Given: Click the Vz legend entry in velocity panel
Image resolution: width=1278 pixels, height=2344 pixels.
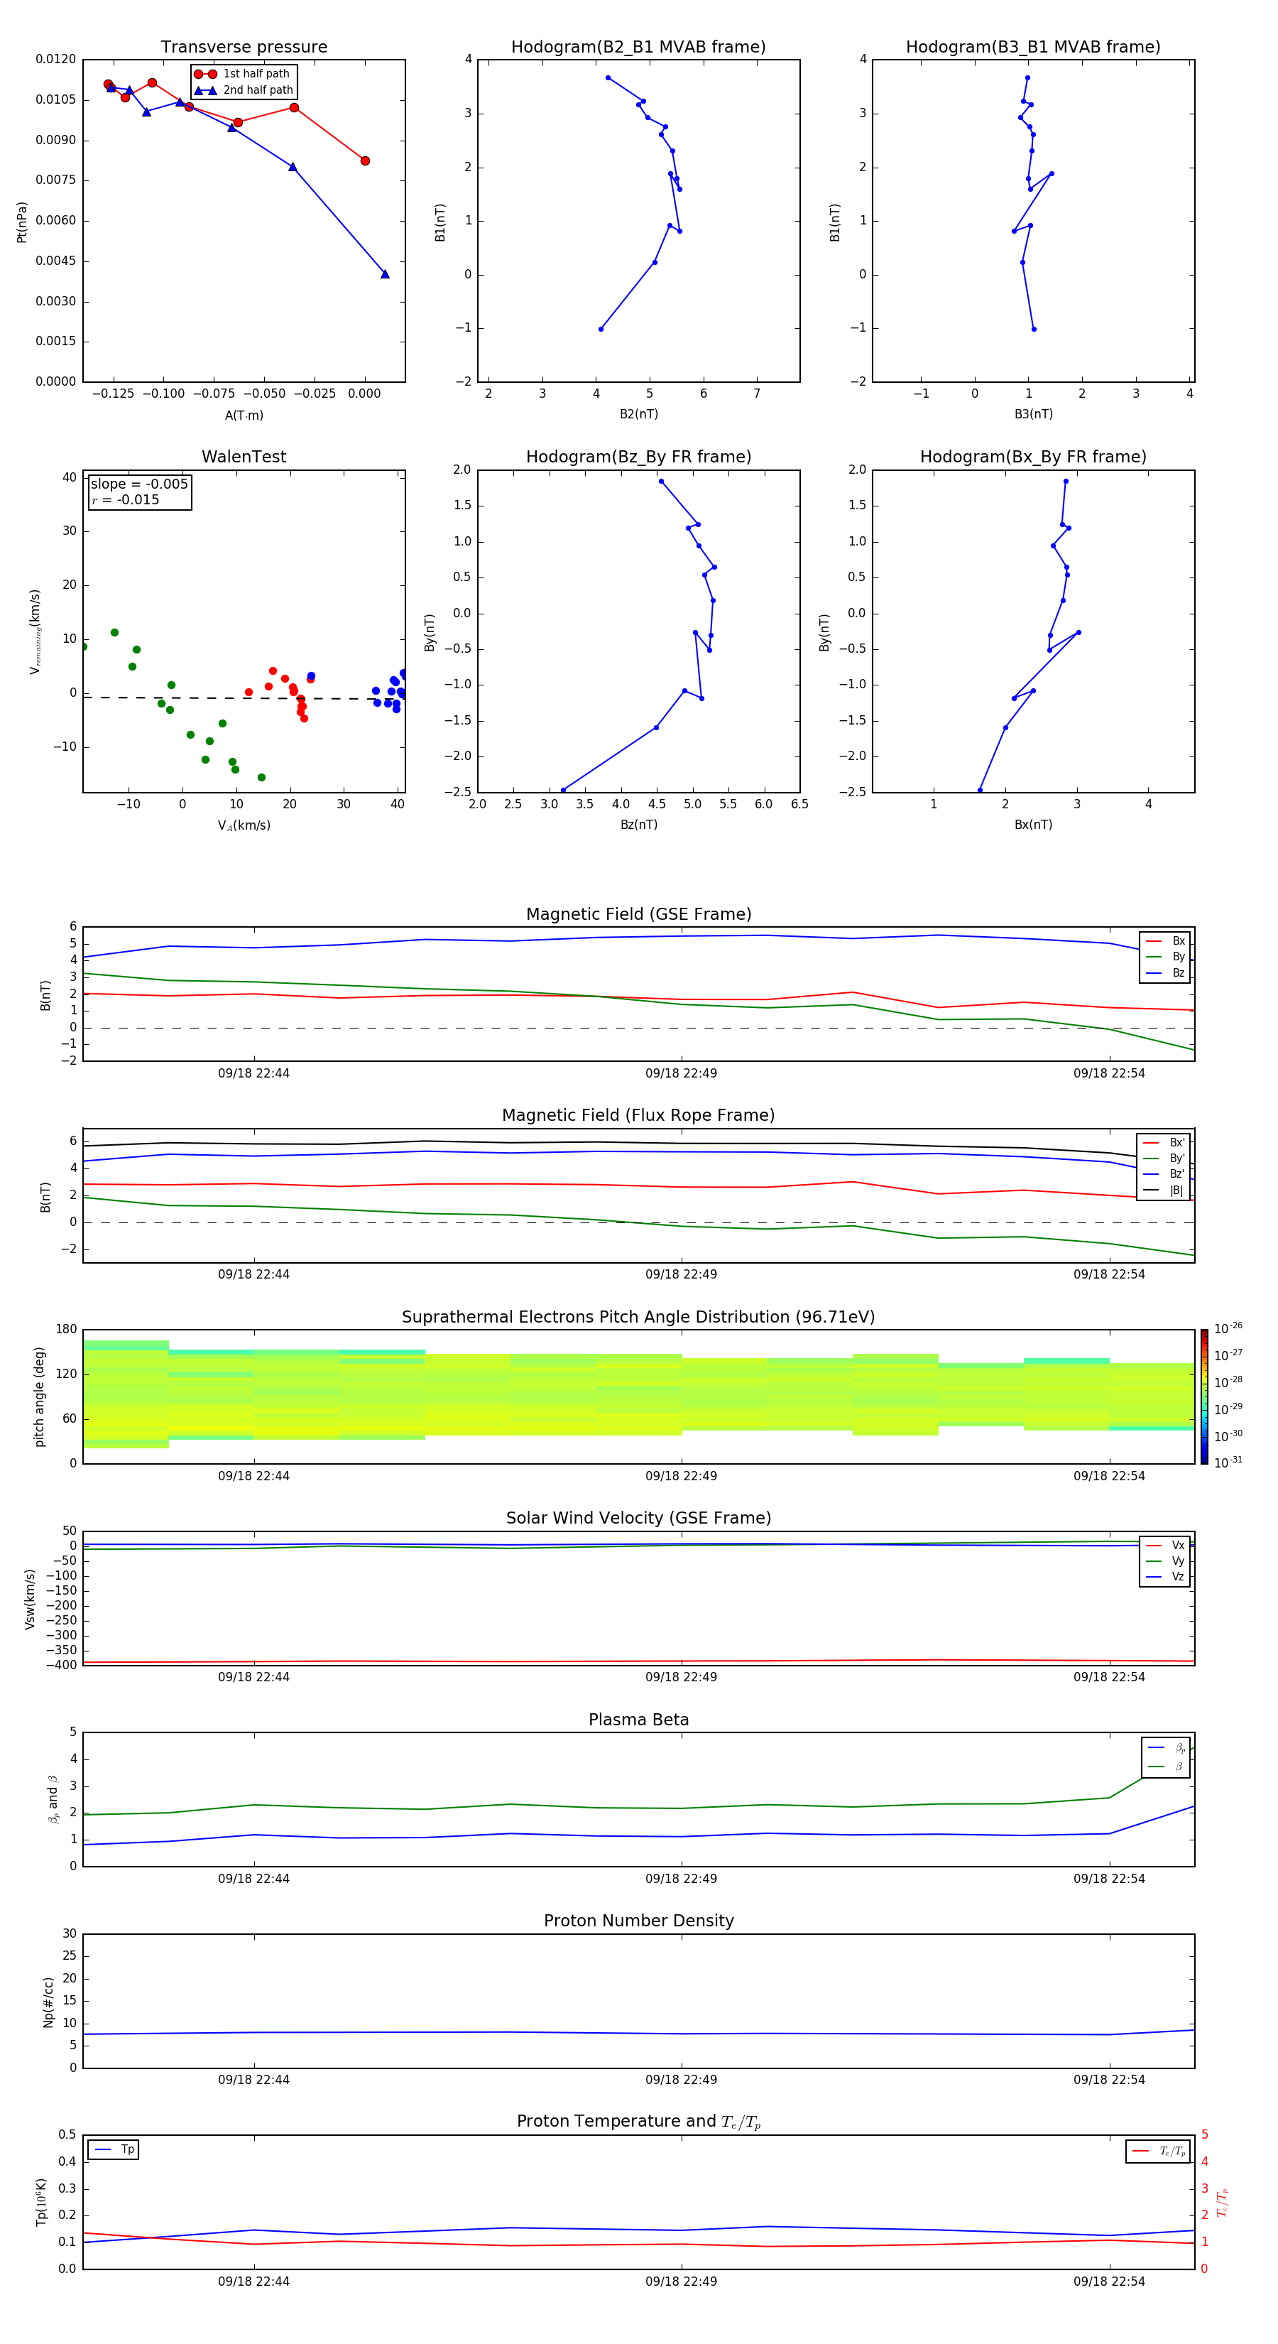Looking at the screenshot, I should [x=1165, y=1577].
